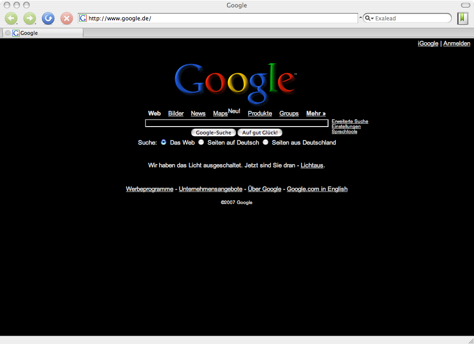Select the 'Das Web' radio button
Screen dimensions: 474x344
pos(164,142)
